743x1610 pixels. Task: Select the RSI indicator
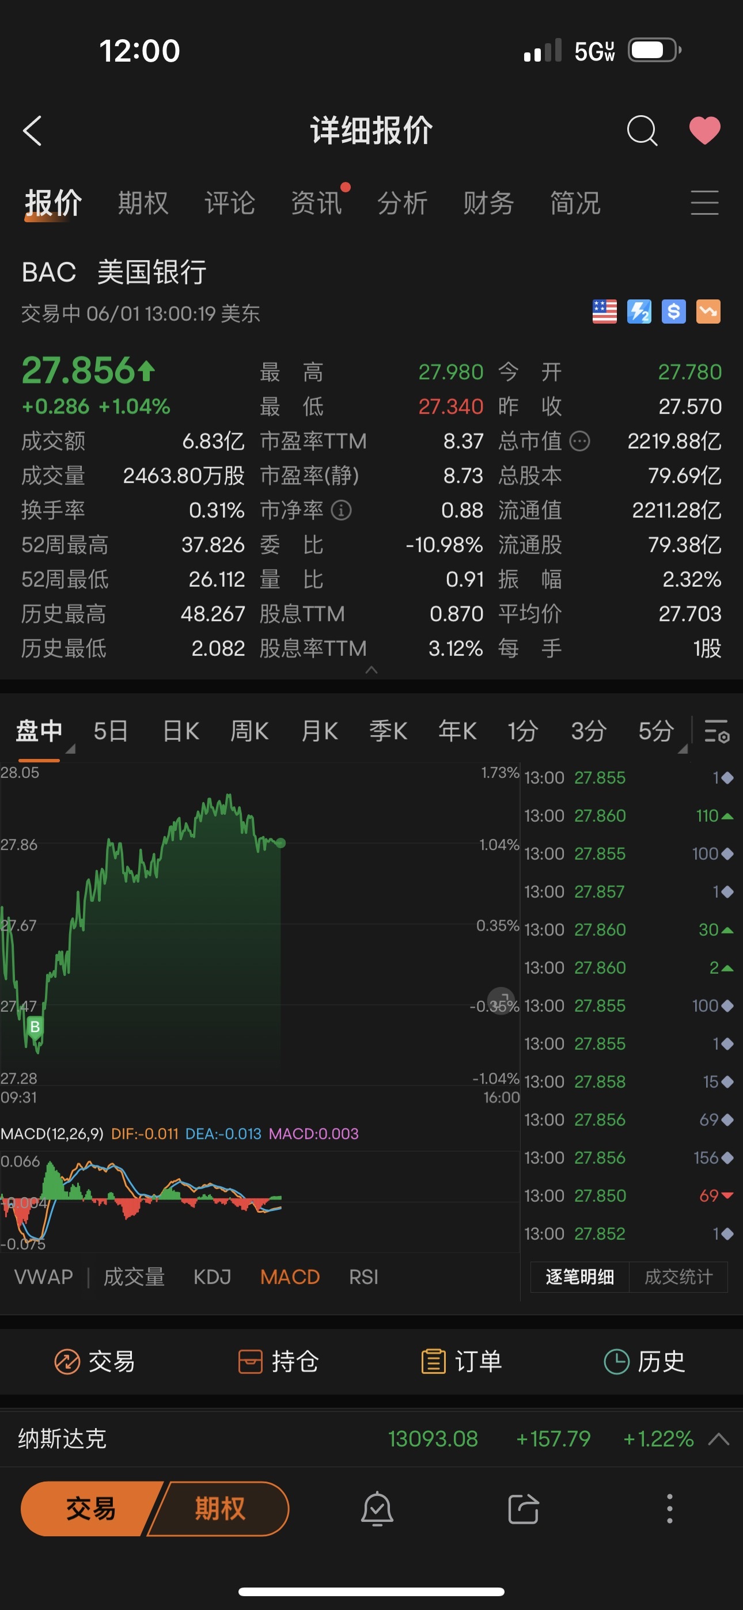pos(363,1276)
